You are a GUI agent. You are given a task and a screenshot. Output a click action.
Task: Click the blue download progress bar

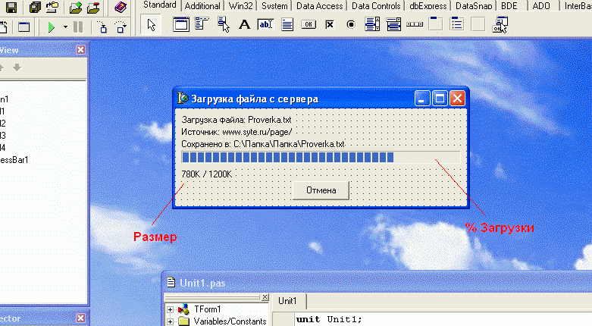point(321,157)
